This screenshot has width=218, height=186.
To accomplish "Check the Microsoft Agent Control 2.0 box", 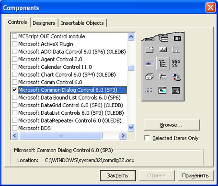I will [14, 59].
